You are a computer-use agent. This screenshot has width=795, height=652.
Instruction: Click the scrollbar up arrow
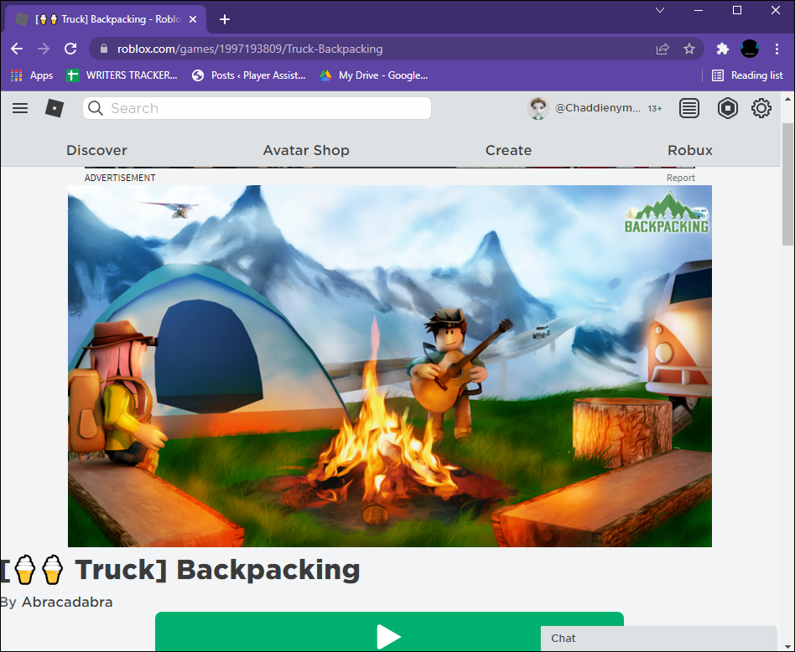point(787,99)
